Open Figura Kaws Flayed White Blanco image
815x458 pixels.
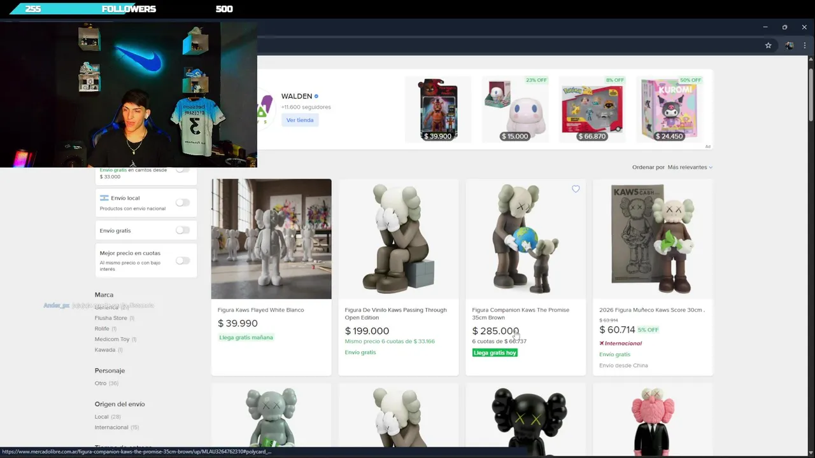pos(271,239)
